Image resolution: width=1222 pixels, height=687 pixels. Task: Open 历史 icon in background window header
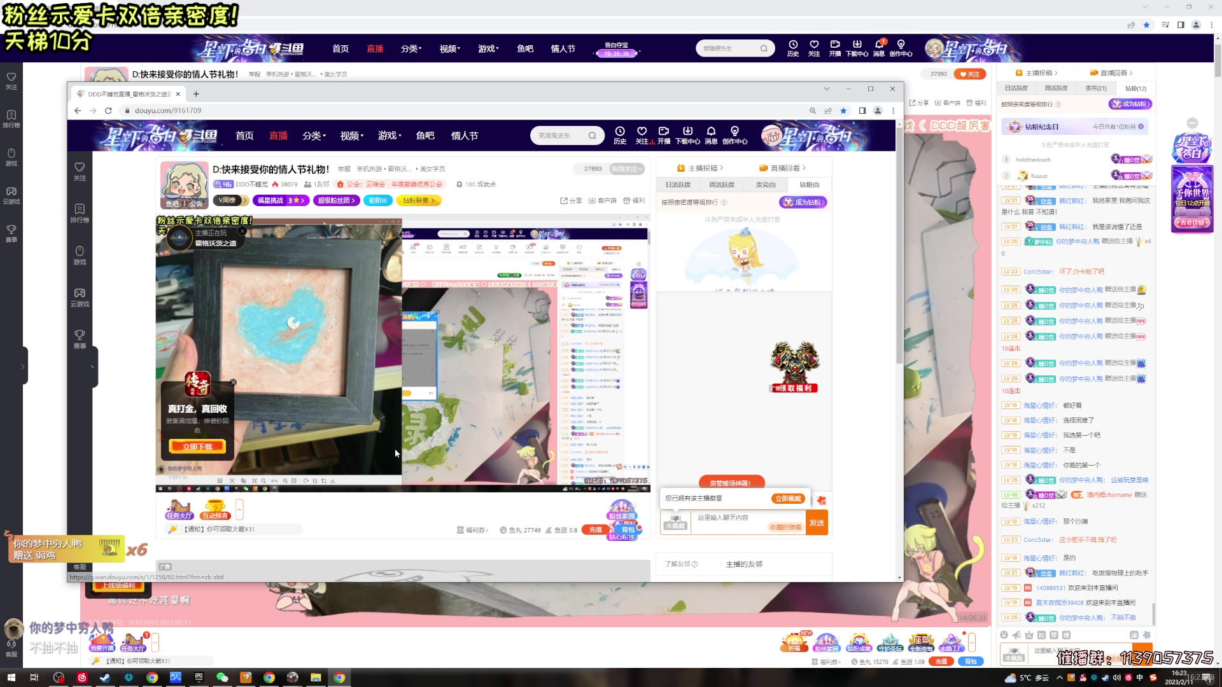[793, 48]
